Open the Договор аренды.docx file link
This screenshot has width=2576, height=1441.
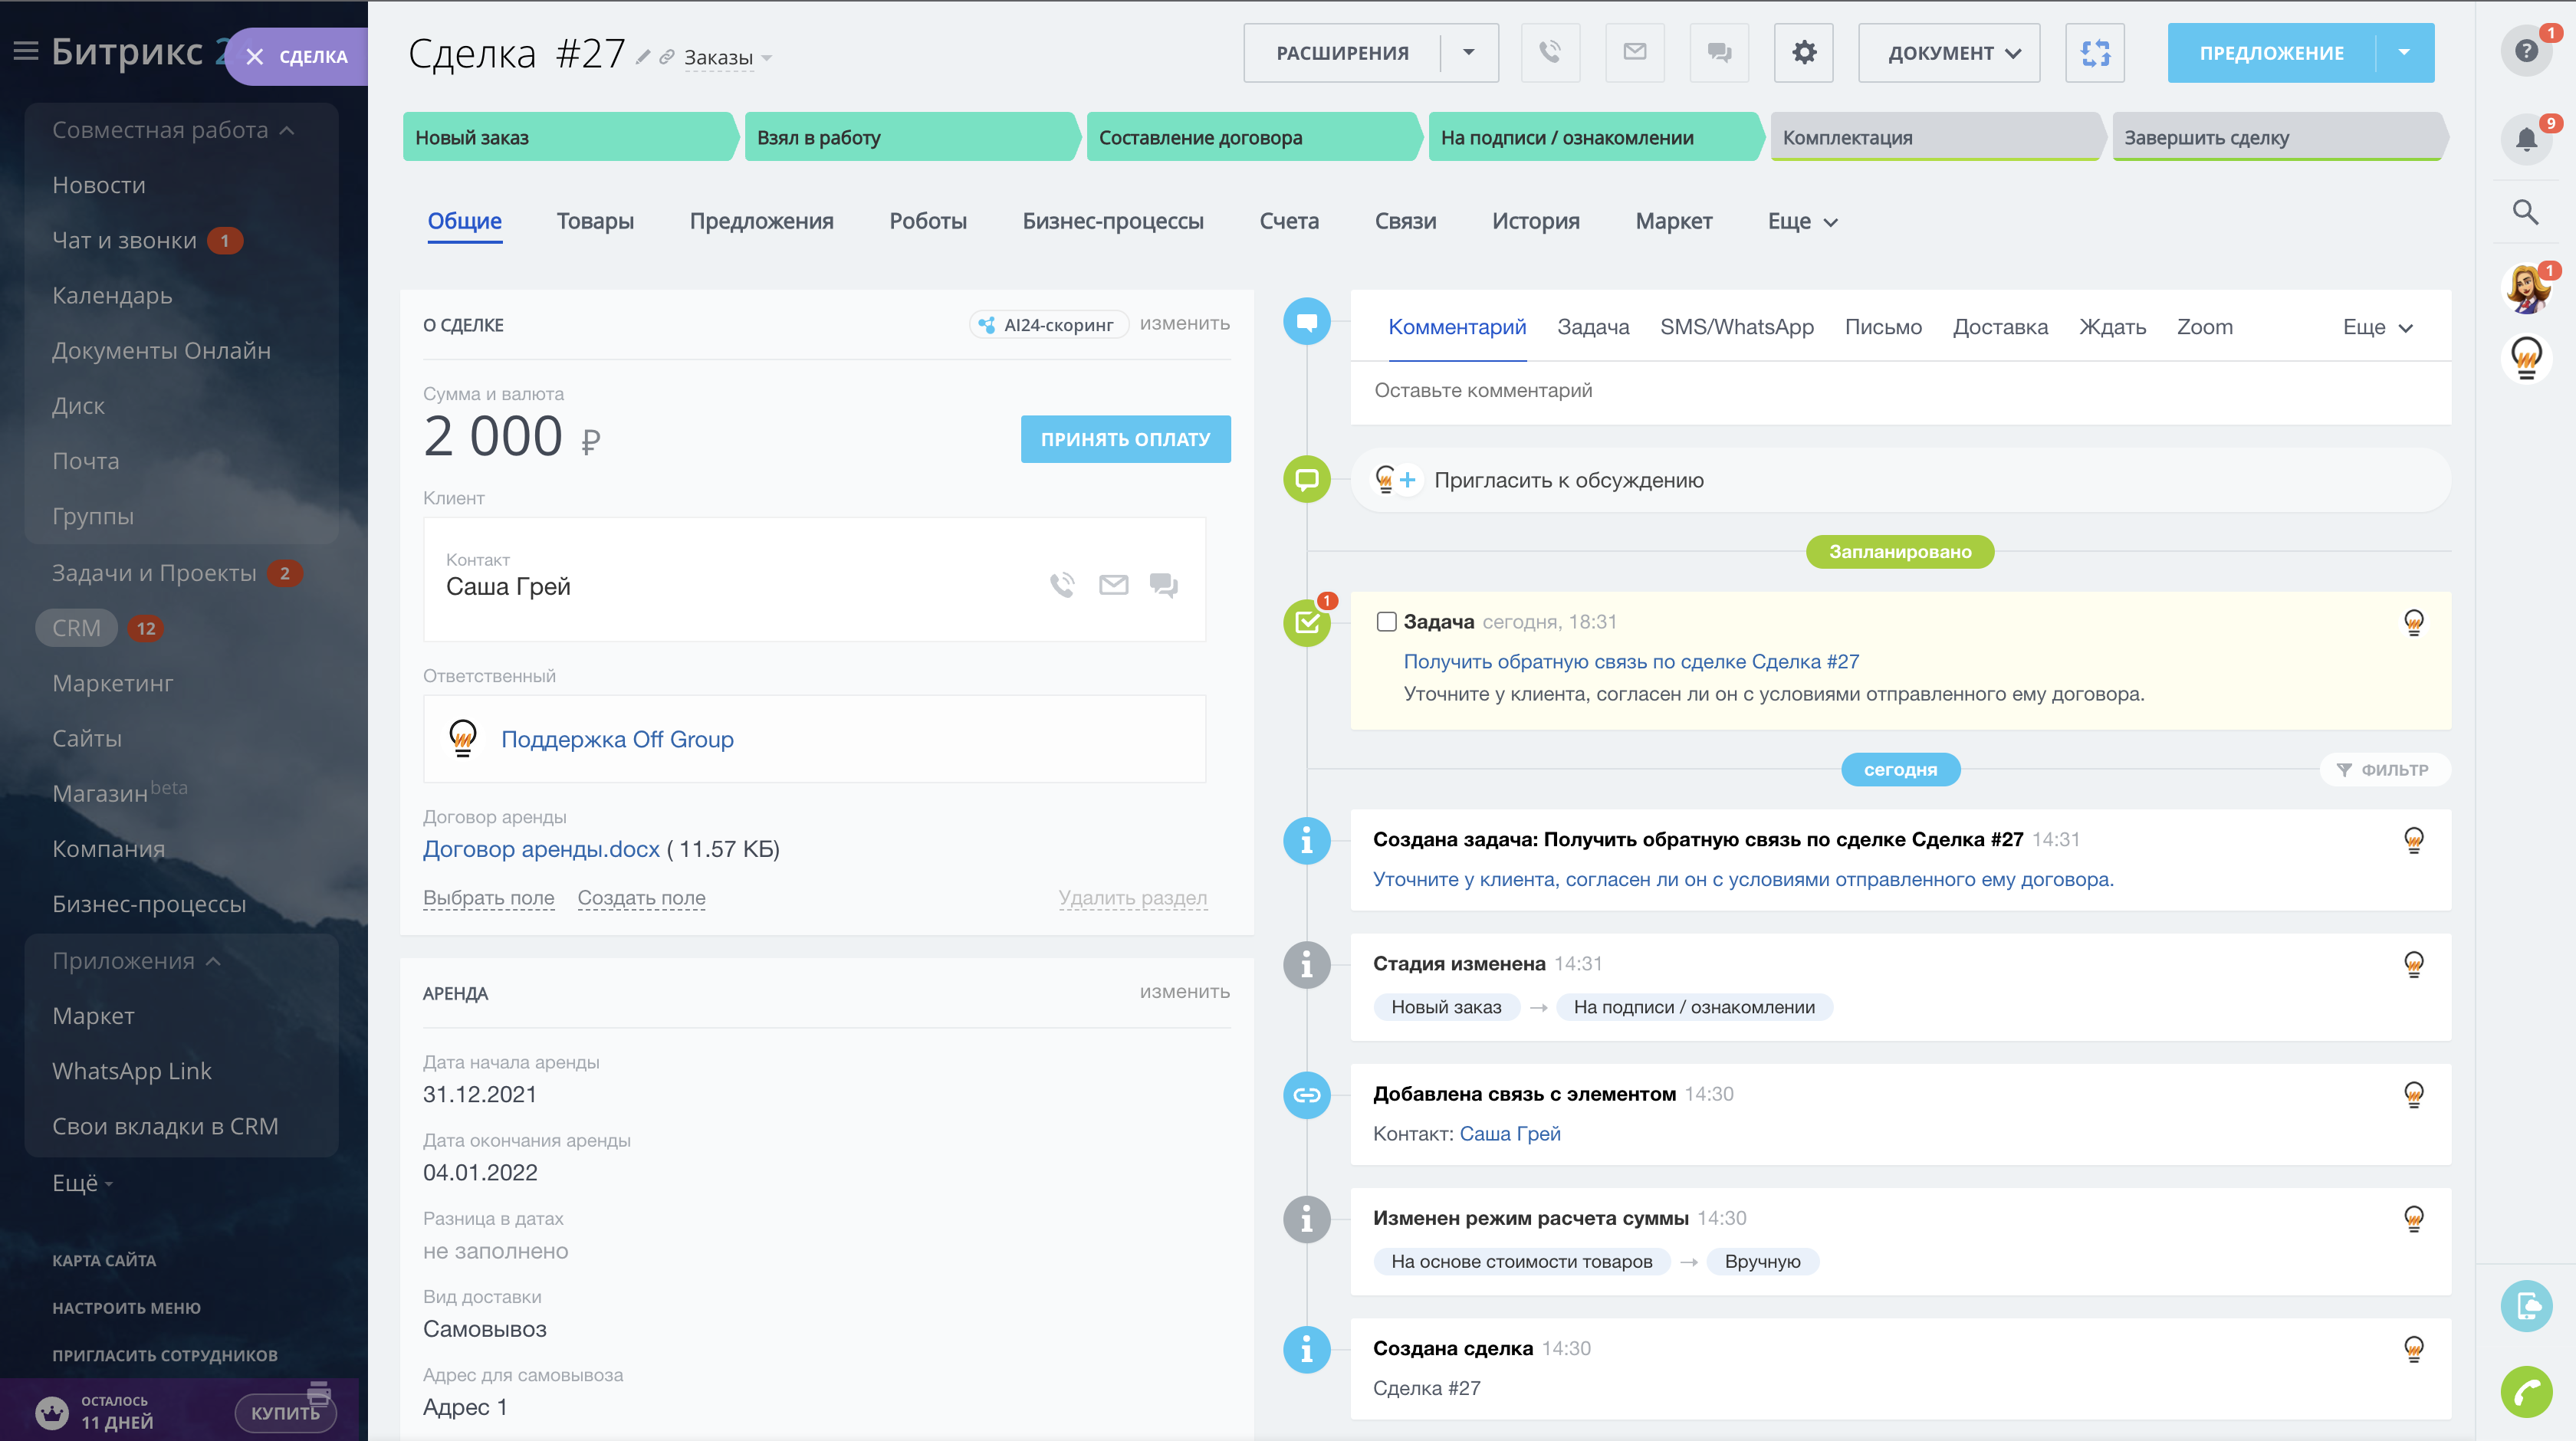(x=541, y=849)
